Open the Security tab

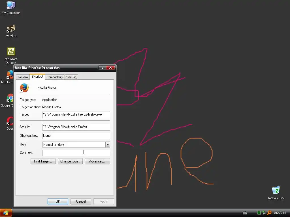tap(72, 77)
